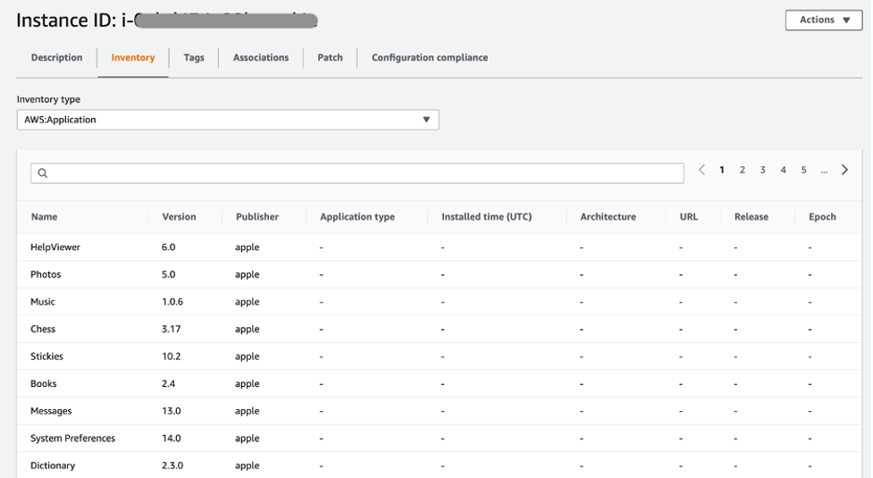The width and height of the screenshot is (873, 478).
Task: Jump to page 5 of results
Action: 804,170
